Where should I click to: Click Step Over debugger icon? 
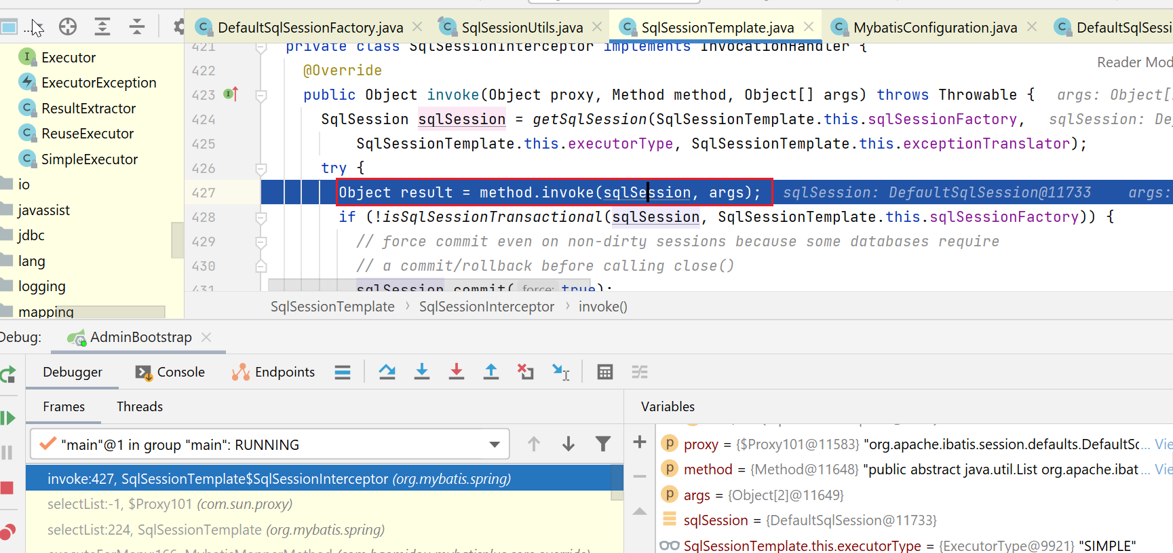[387, 372]
